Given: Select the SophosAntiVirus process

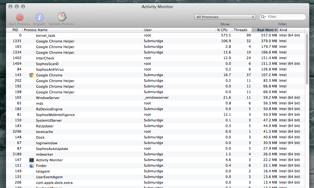Looking at the screenshot, I should click(155, 69).
